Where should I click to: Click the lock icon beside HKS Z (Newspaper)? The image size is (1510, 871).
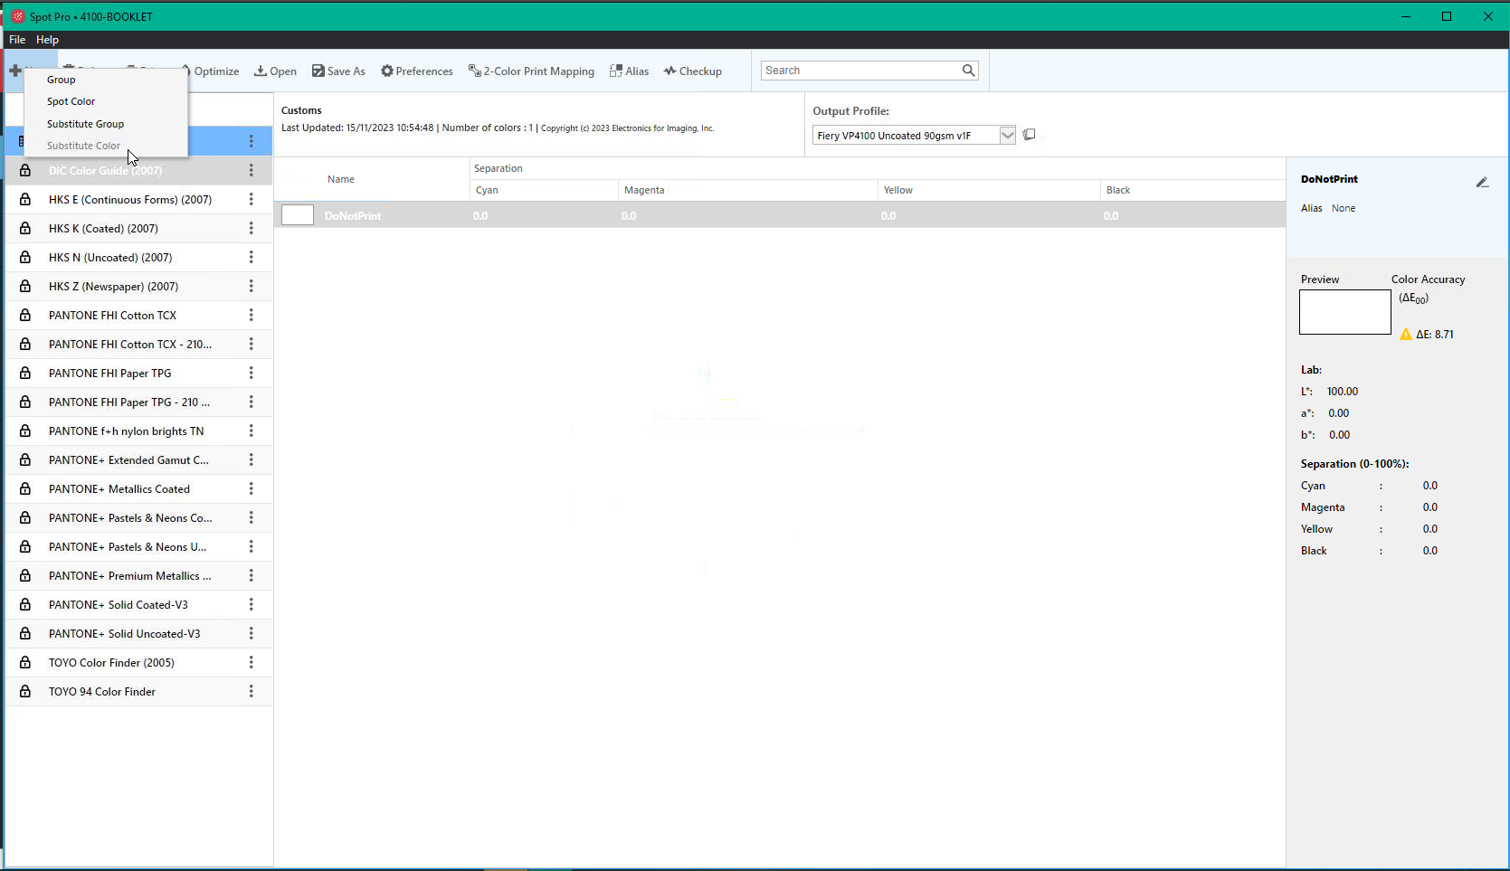25,286
